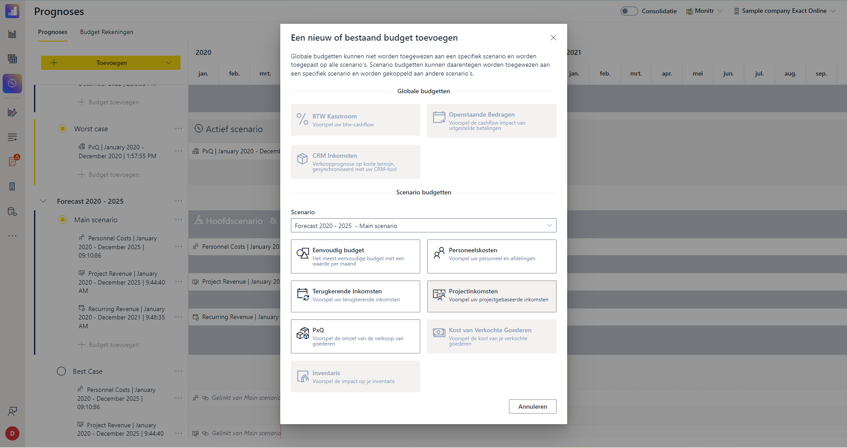The height and width of the screenshot is (448, 847).
Task: Toggle the Consolidatie switch
Action: tap(629, 11)
